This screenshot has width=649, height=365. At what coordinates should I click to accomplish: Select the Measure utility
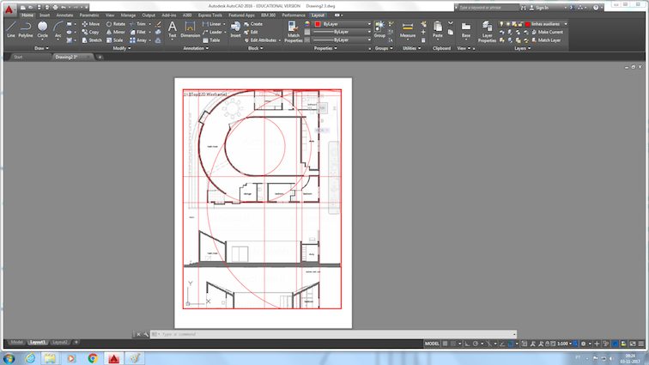pyautogui.click(x=408, y=30)
